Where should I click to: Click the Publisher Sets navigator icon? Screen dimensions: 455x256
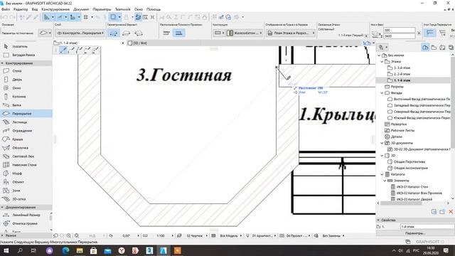click(x=451, y=48)
